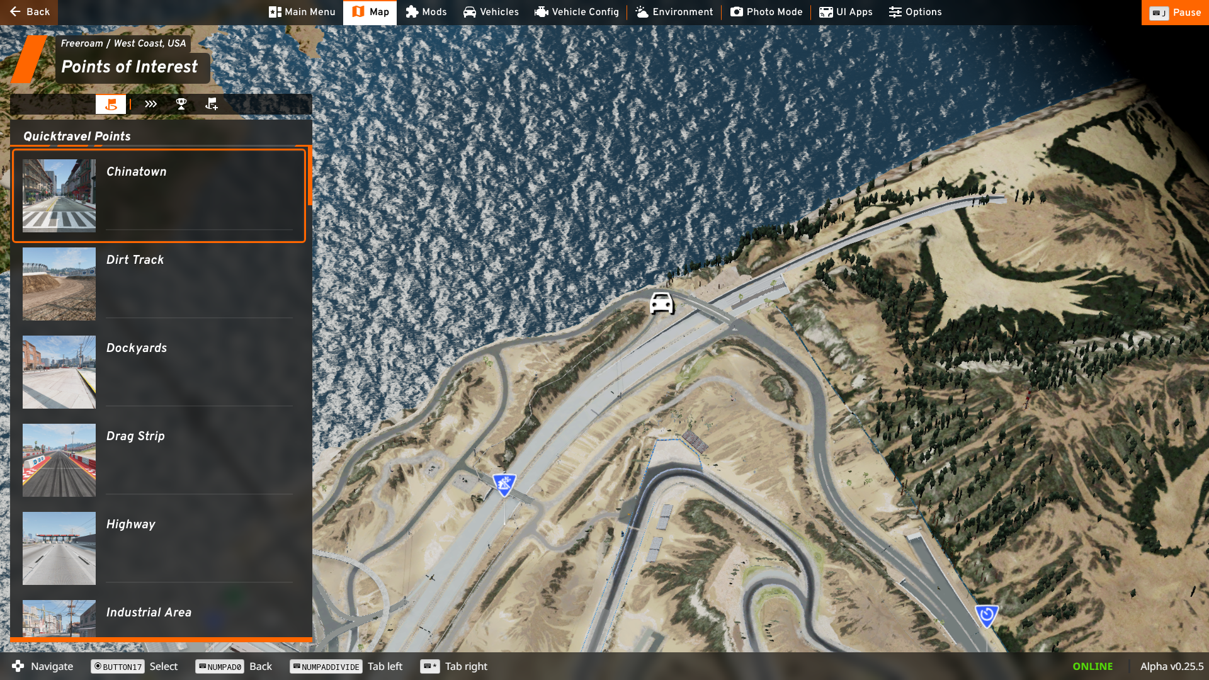
Task: Click the Alpha v0.25.5 version label
Action: coord(1172,666)
